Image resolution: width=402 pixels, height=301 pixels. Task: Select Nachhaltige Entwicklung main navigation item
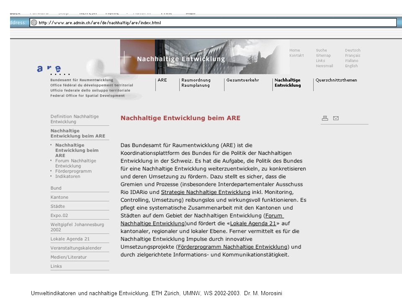click(288, 83)
